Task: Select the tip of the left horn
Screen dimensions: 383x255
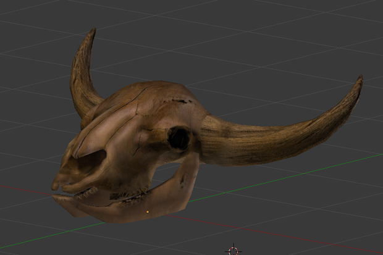Action: click(x=93, y=31)
